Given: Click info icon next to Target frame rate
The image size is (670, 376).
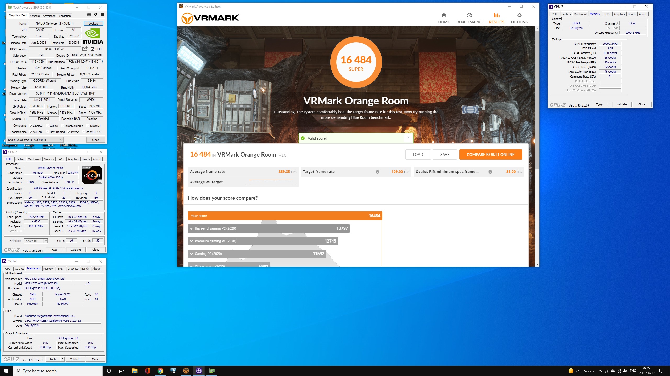Looking at the screenshot, I should point(377,172).
